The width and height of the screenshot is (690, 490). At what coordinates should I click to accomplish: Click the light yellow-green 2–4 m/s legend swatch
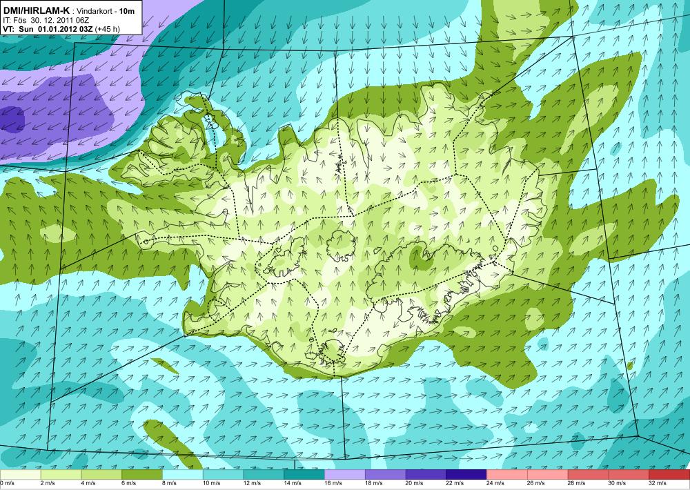tap(61, 475)
